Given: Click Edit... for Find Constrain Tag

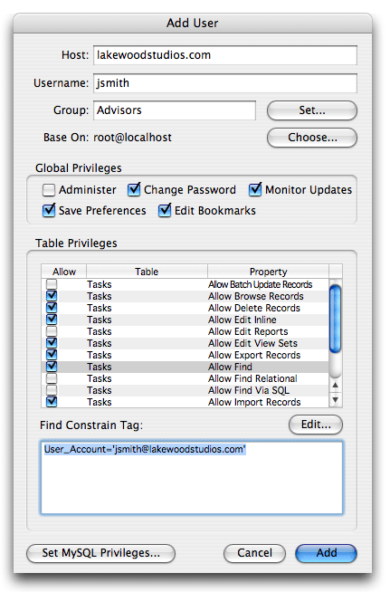Looking at the screenshot, I should pos(316,425).
